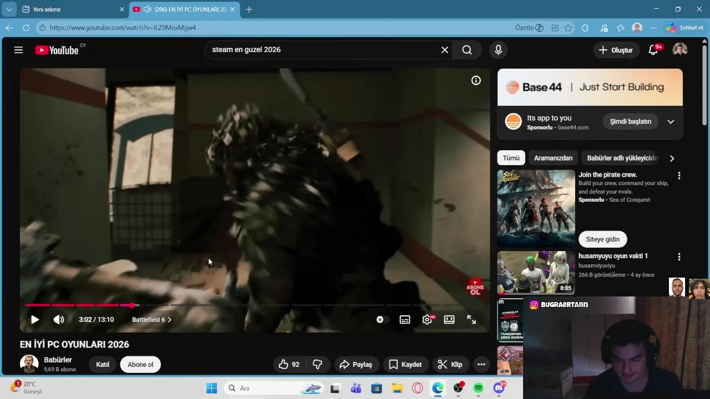The width and height of the screenshot is (710, 399).
Task: Expand the Base44 ad chevron
Action: click(671, 122)
